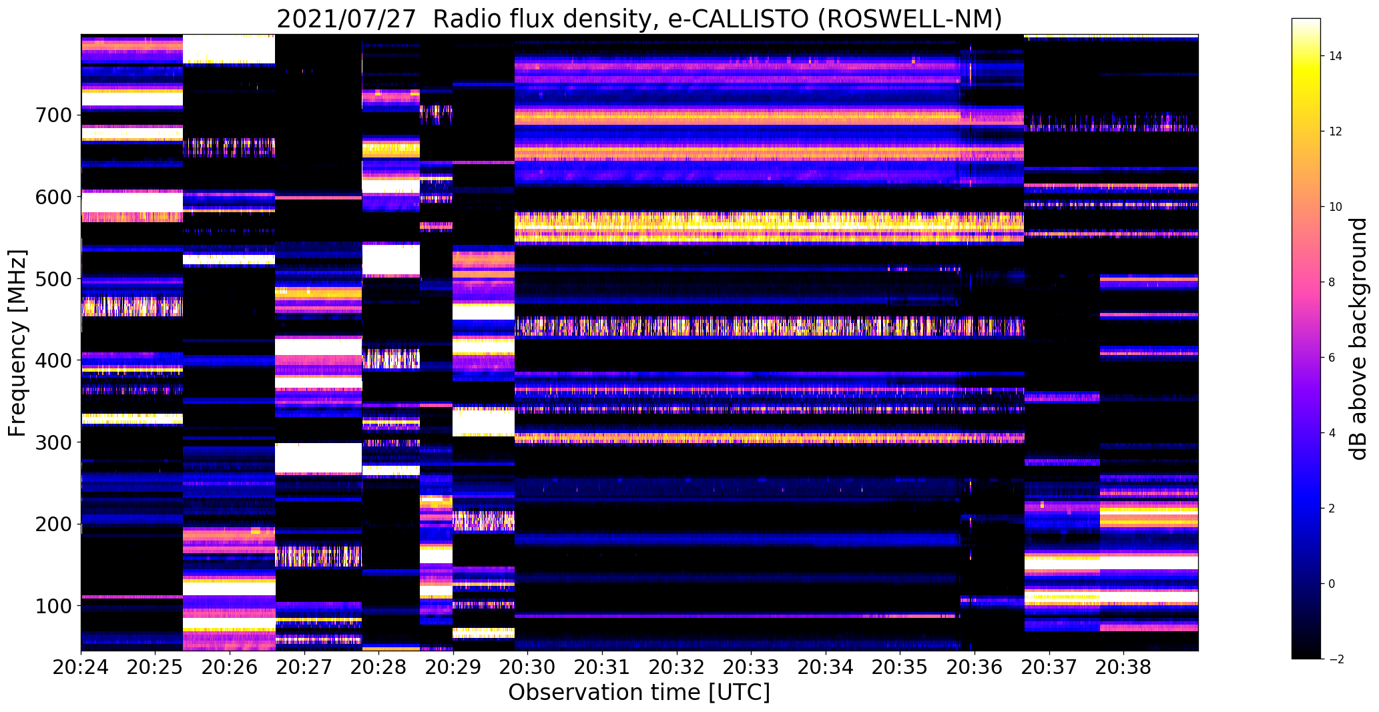This screenshot has height=712, width=1379.
Task: Click the plot title mentioning e-CALLISTO ROSWELL-NM
Action: 639,19
